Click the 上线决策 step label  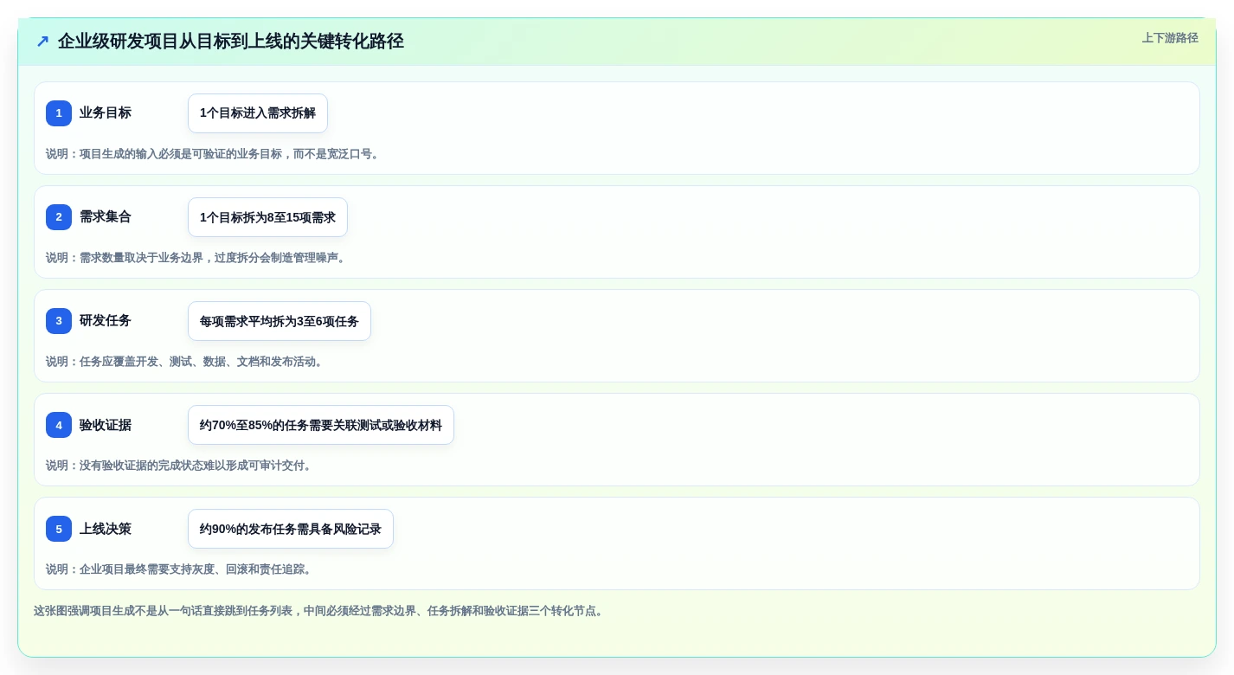pos(106,529)
